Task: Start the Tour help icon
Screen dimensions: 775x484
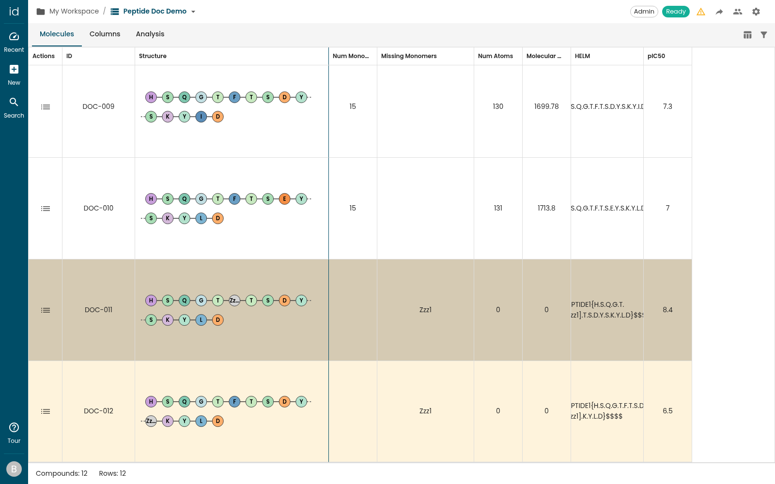Action: pyautogui.click(x=14, y=427)
